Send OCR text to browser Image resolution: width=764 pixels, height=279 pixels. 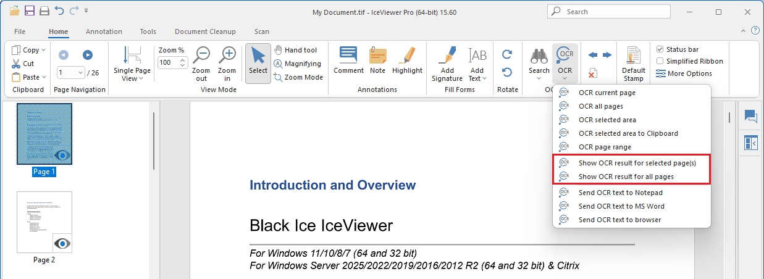[631, 220]
